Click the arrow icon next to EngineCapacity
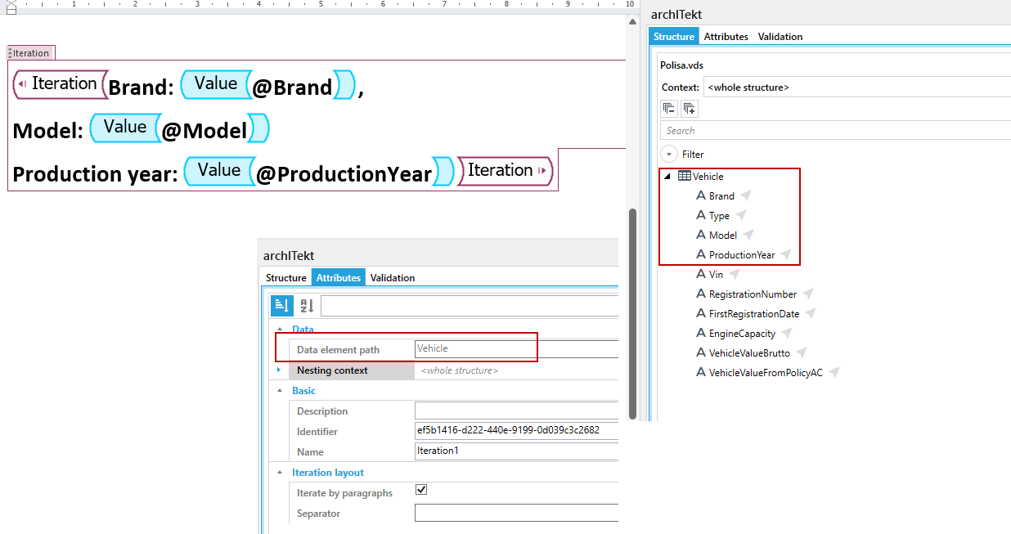 (x=786, y=333)
